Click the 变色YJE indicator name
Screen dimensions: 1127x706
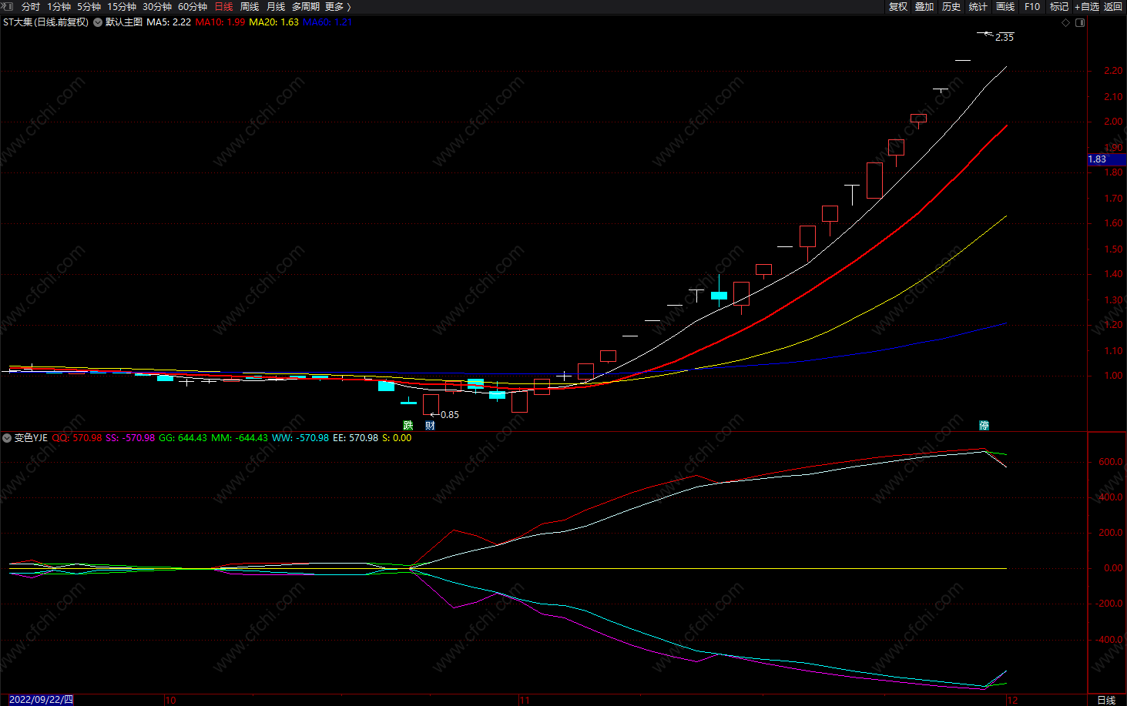point(31,438)
